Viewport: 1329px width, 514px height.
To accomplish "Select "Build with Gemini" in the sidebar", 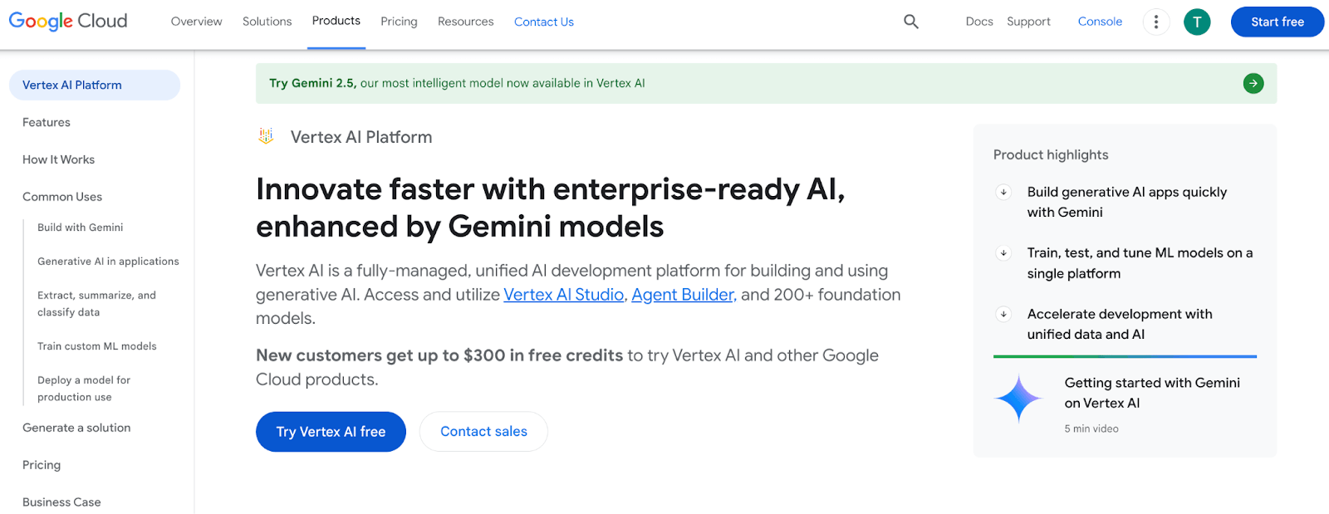I will [x=80, y=228].
